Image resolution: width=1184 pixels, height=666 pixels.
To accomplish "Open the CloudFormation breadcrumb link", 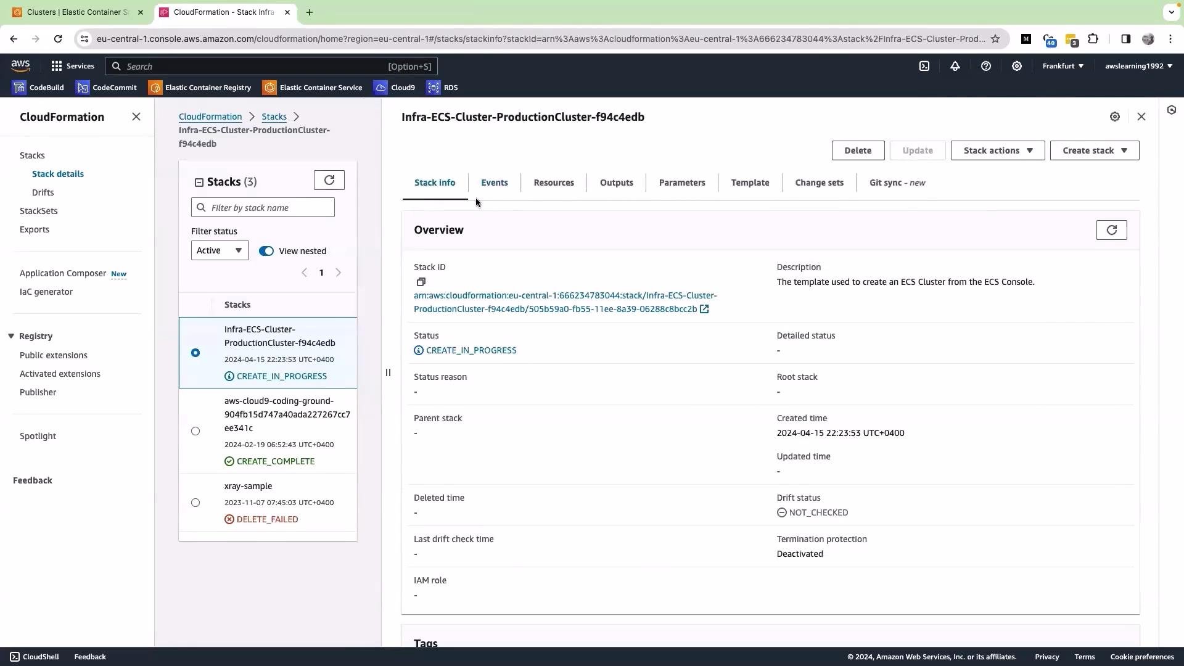I will coord(210,117).
